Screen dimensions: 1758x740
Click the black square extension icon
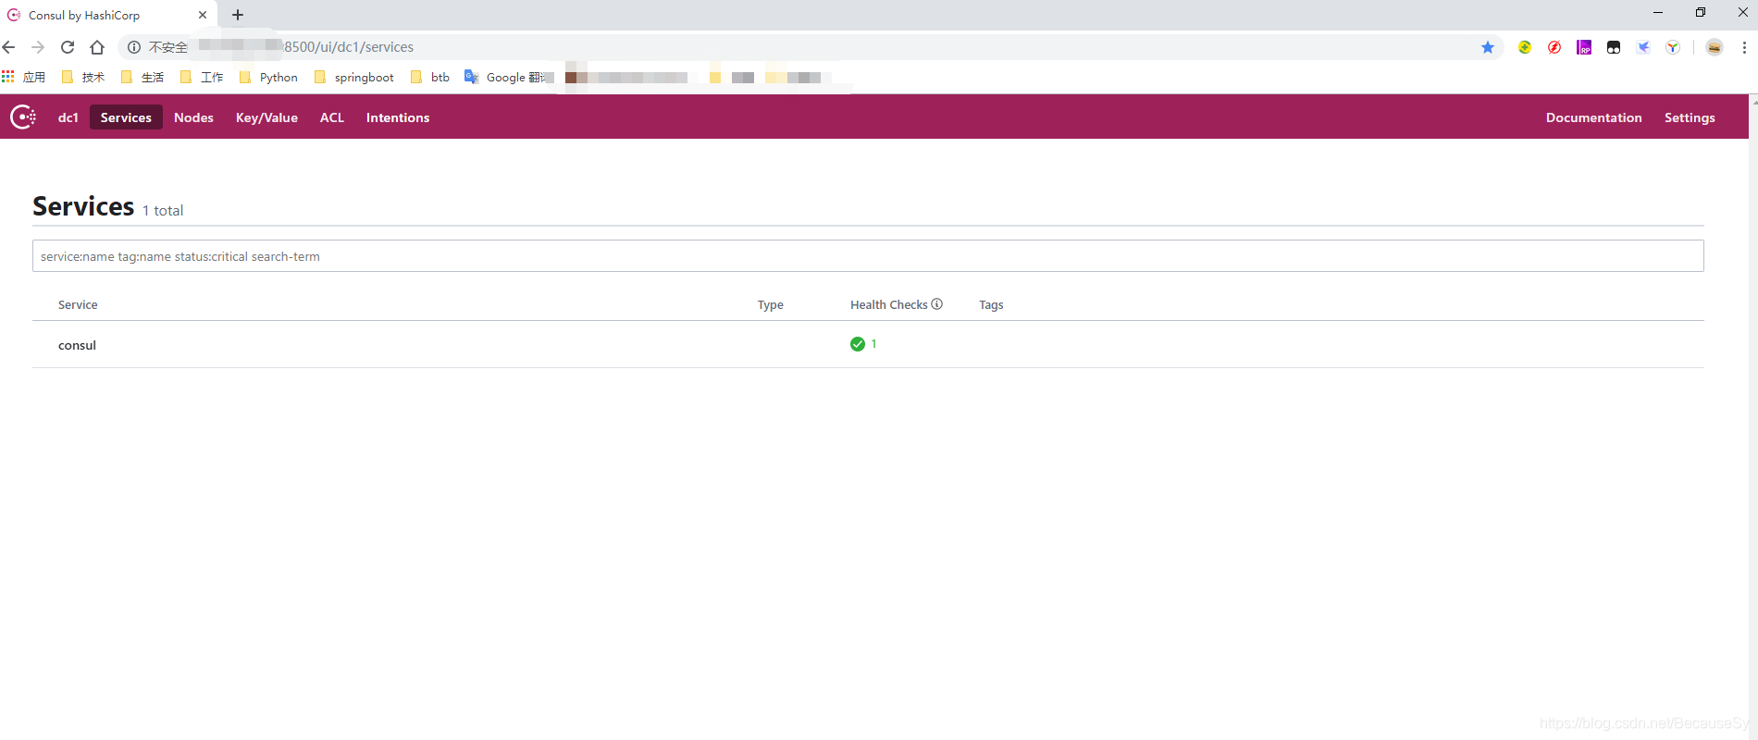coord(1614,47)
